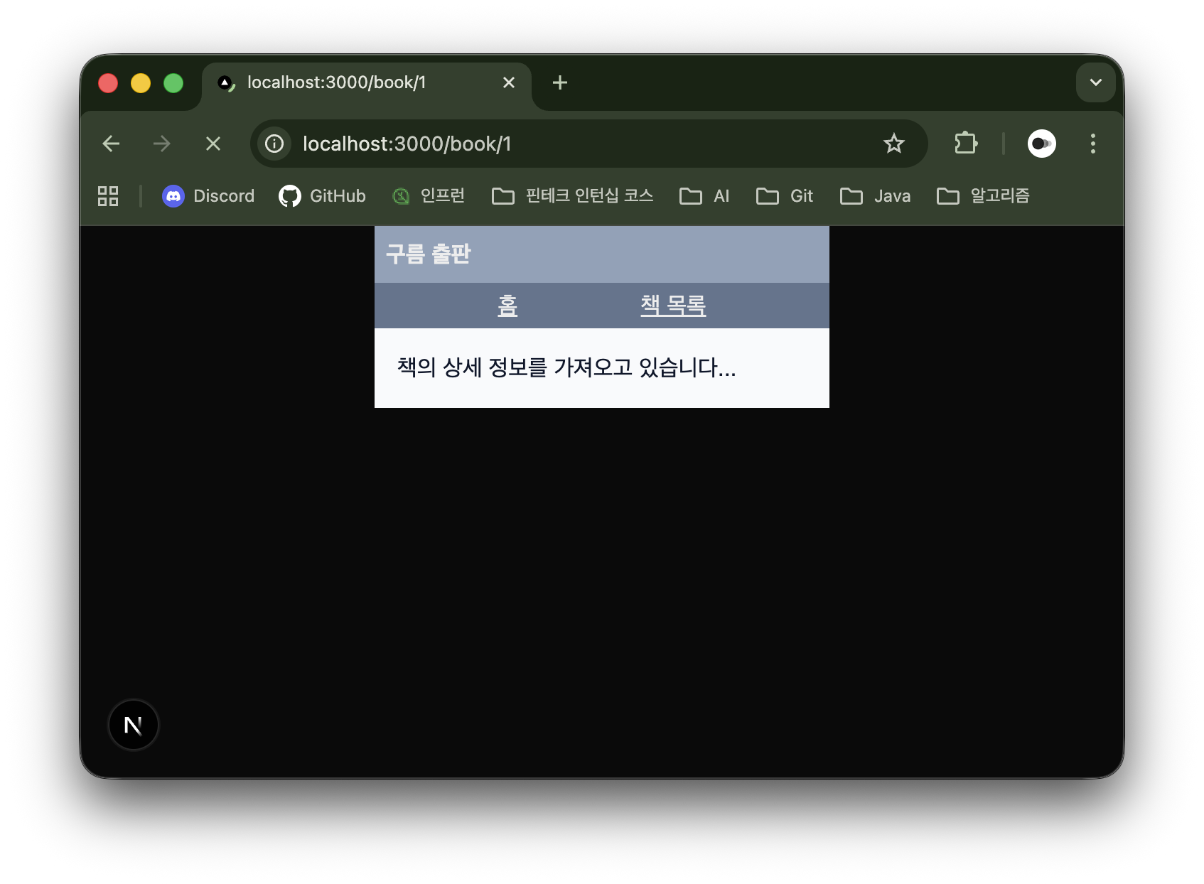Open the 알고리즘 bookmark folder
This screenshot has width=1204, height=884.
pos(983,196)
